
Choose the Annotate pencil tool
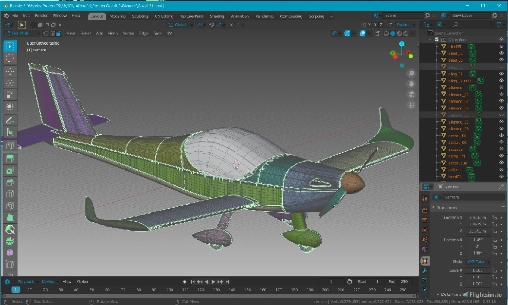coord(10,120)
